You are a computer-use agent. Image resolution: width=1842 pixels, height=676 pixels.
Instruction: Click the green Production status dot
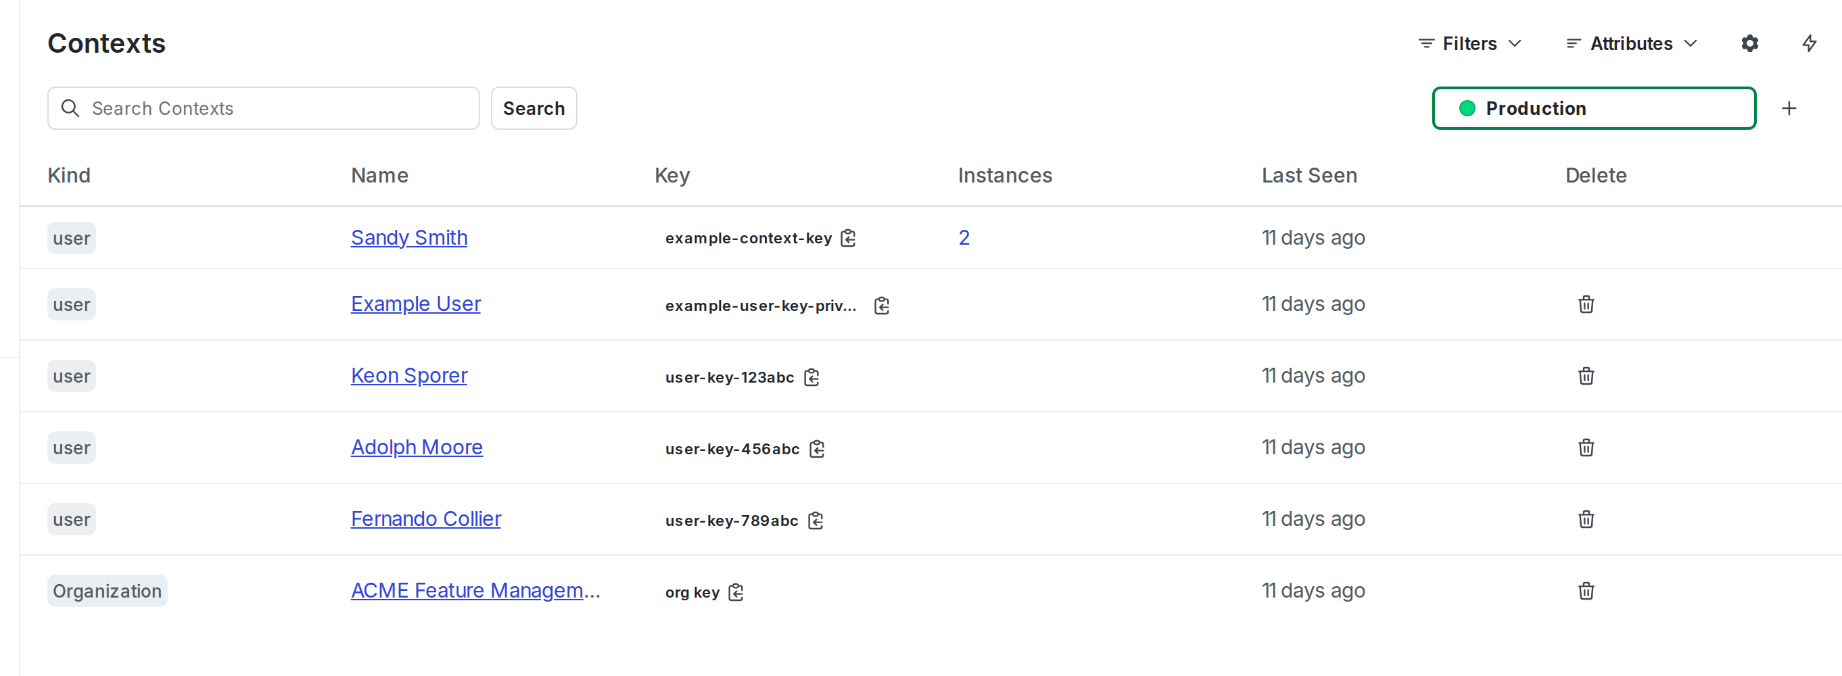[x=1468, y=109]
